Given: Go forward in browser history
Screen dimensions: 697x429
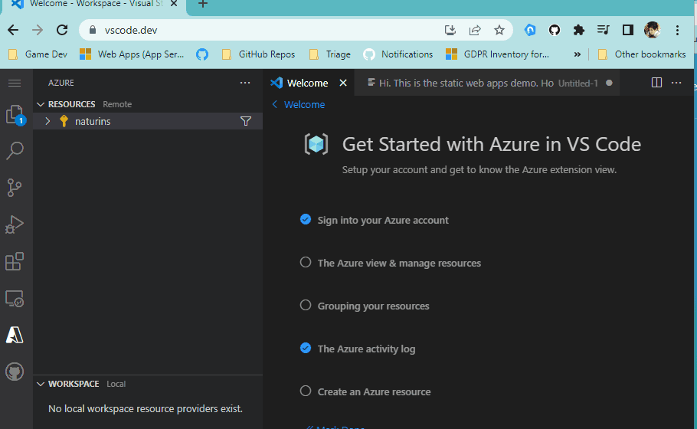Looking at the screenshot, I should tap(38, 30).
